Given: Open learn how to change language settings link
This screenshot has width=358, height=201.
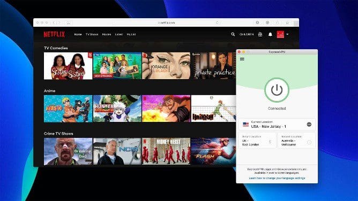Looking at the screenshot, I should pos(277,178).
